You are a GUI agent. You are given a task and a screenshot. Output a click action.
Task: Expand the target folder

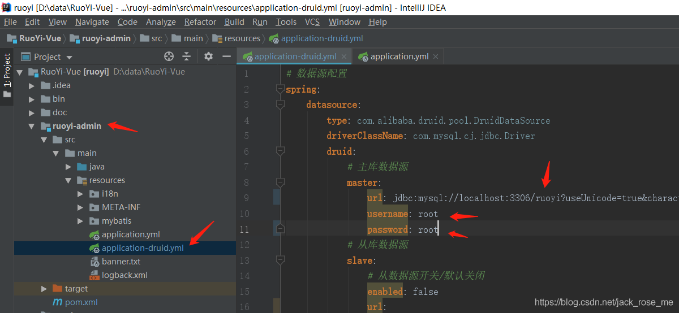(44, 289)
